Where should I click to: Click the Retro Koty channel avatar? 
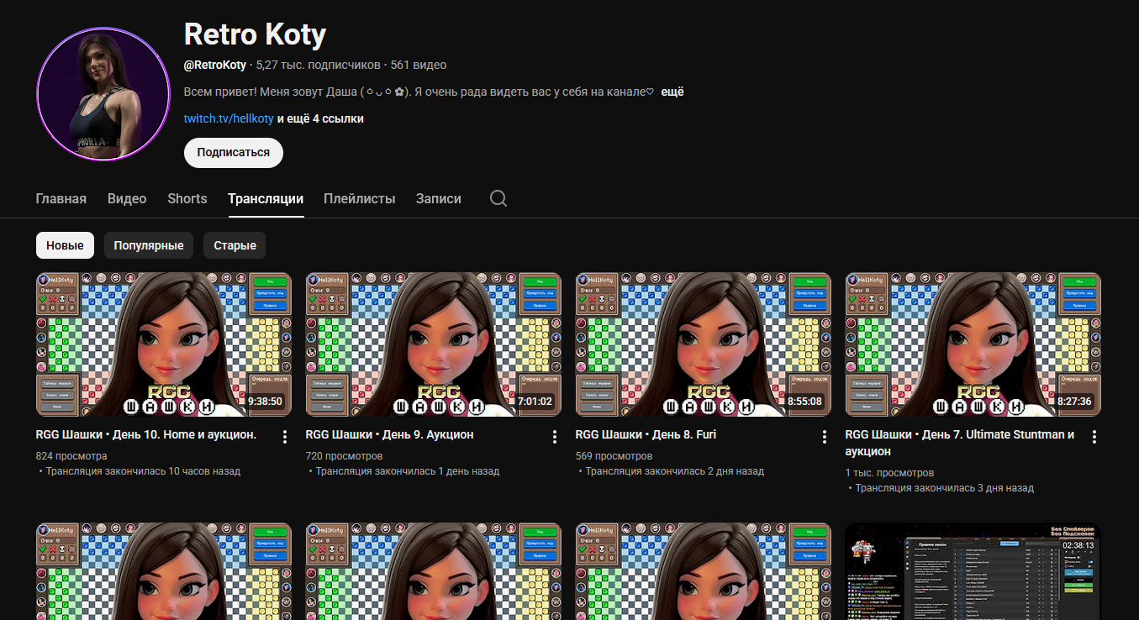click(x=103, y=94)
